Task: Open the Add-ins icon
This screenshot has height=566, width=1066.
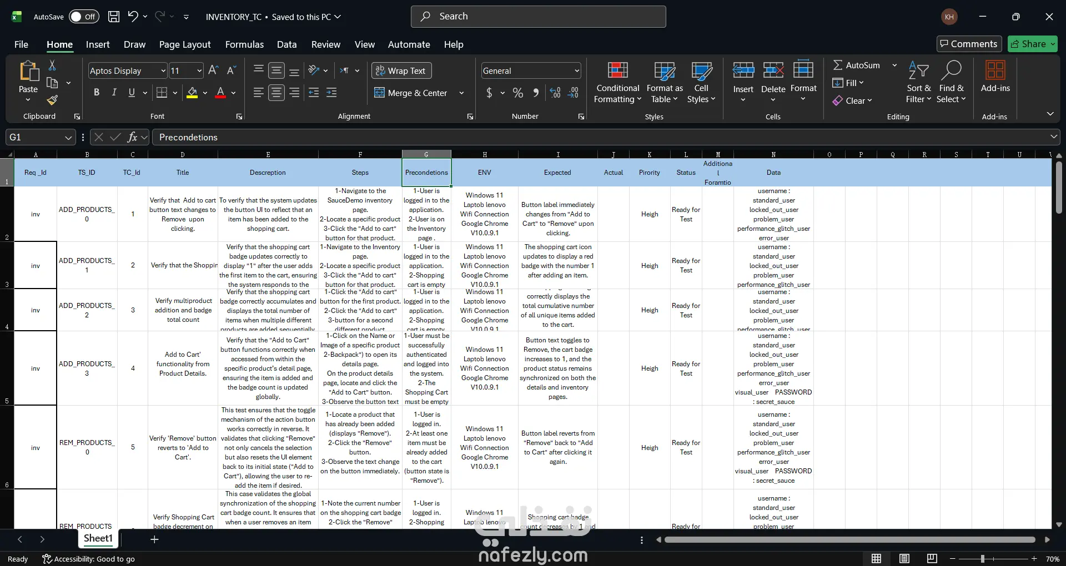Action: pyautogui.click(x=995, y=70)
